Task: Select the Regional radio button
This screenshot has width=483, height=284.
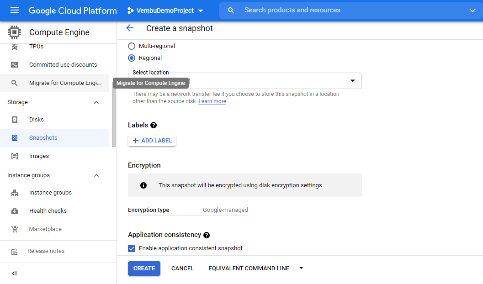Action: pos(132,58)
